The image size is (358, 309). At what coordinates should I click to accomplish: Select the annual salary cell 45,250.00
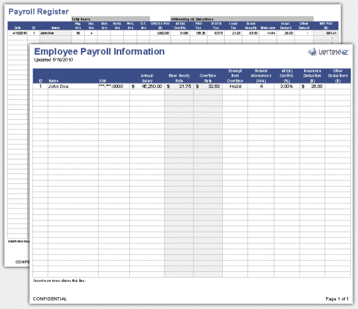point(147,87)
